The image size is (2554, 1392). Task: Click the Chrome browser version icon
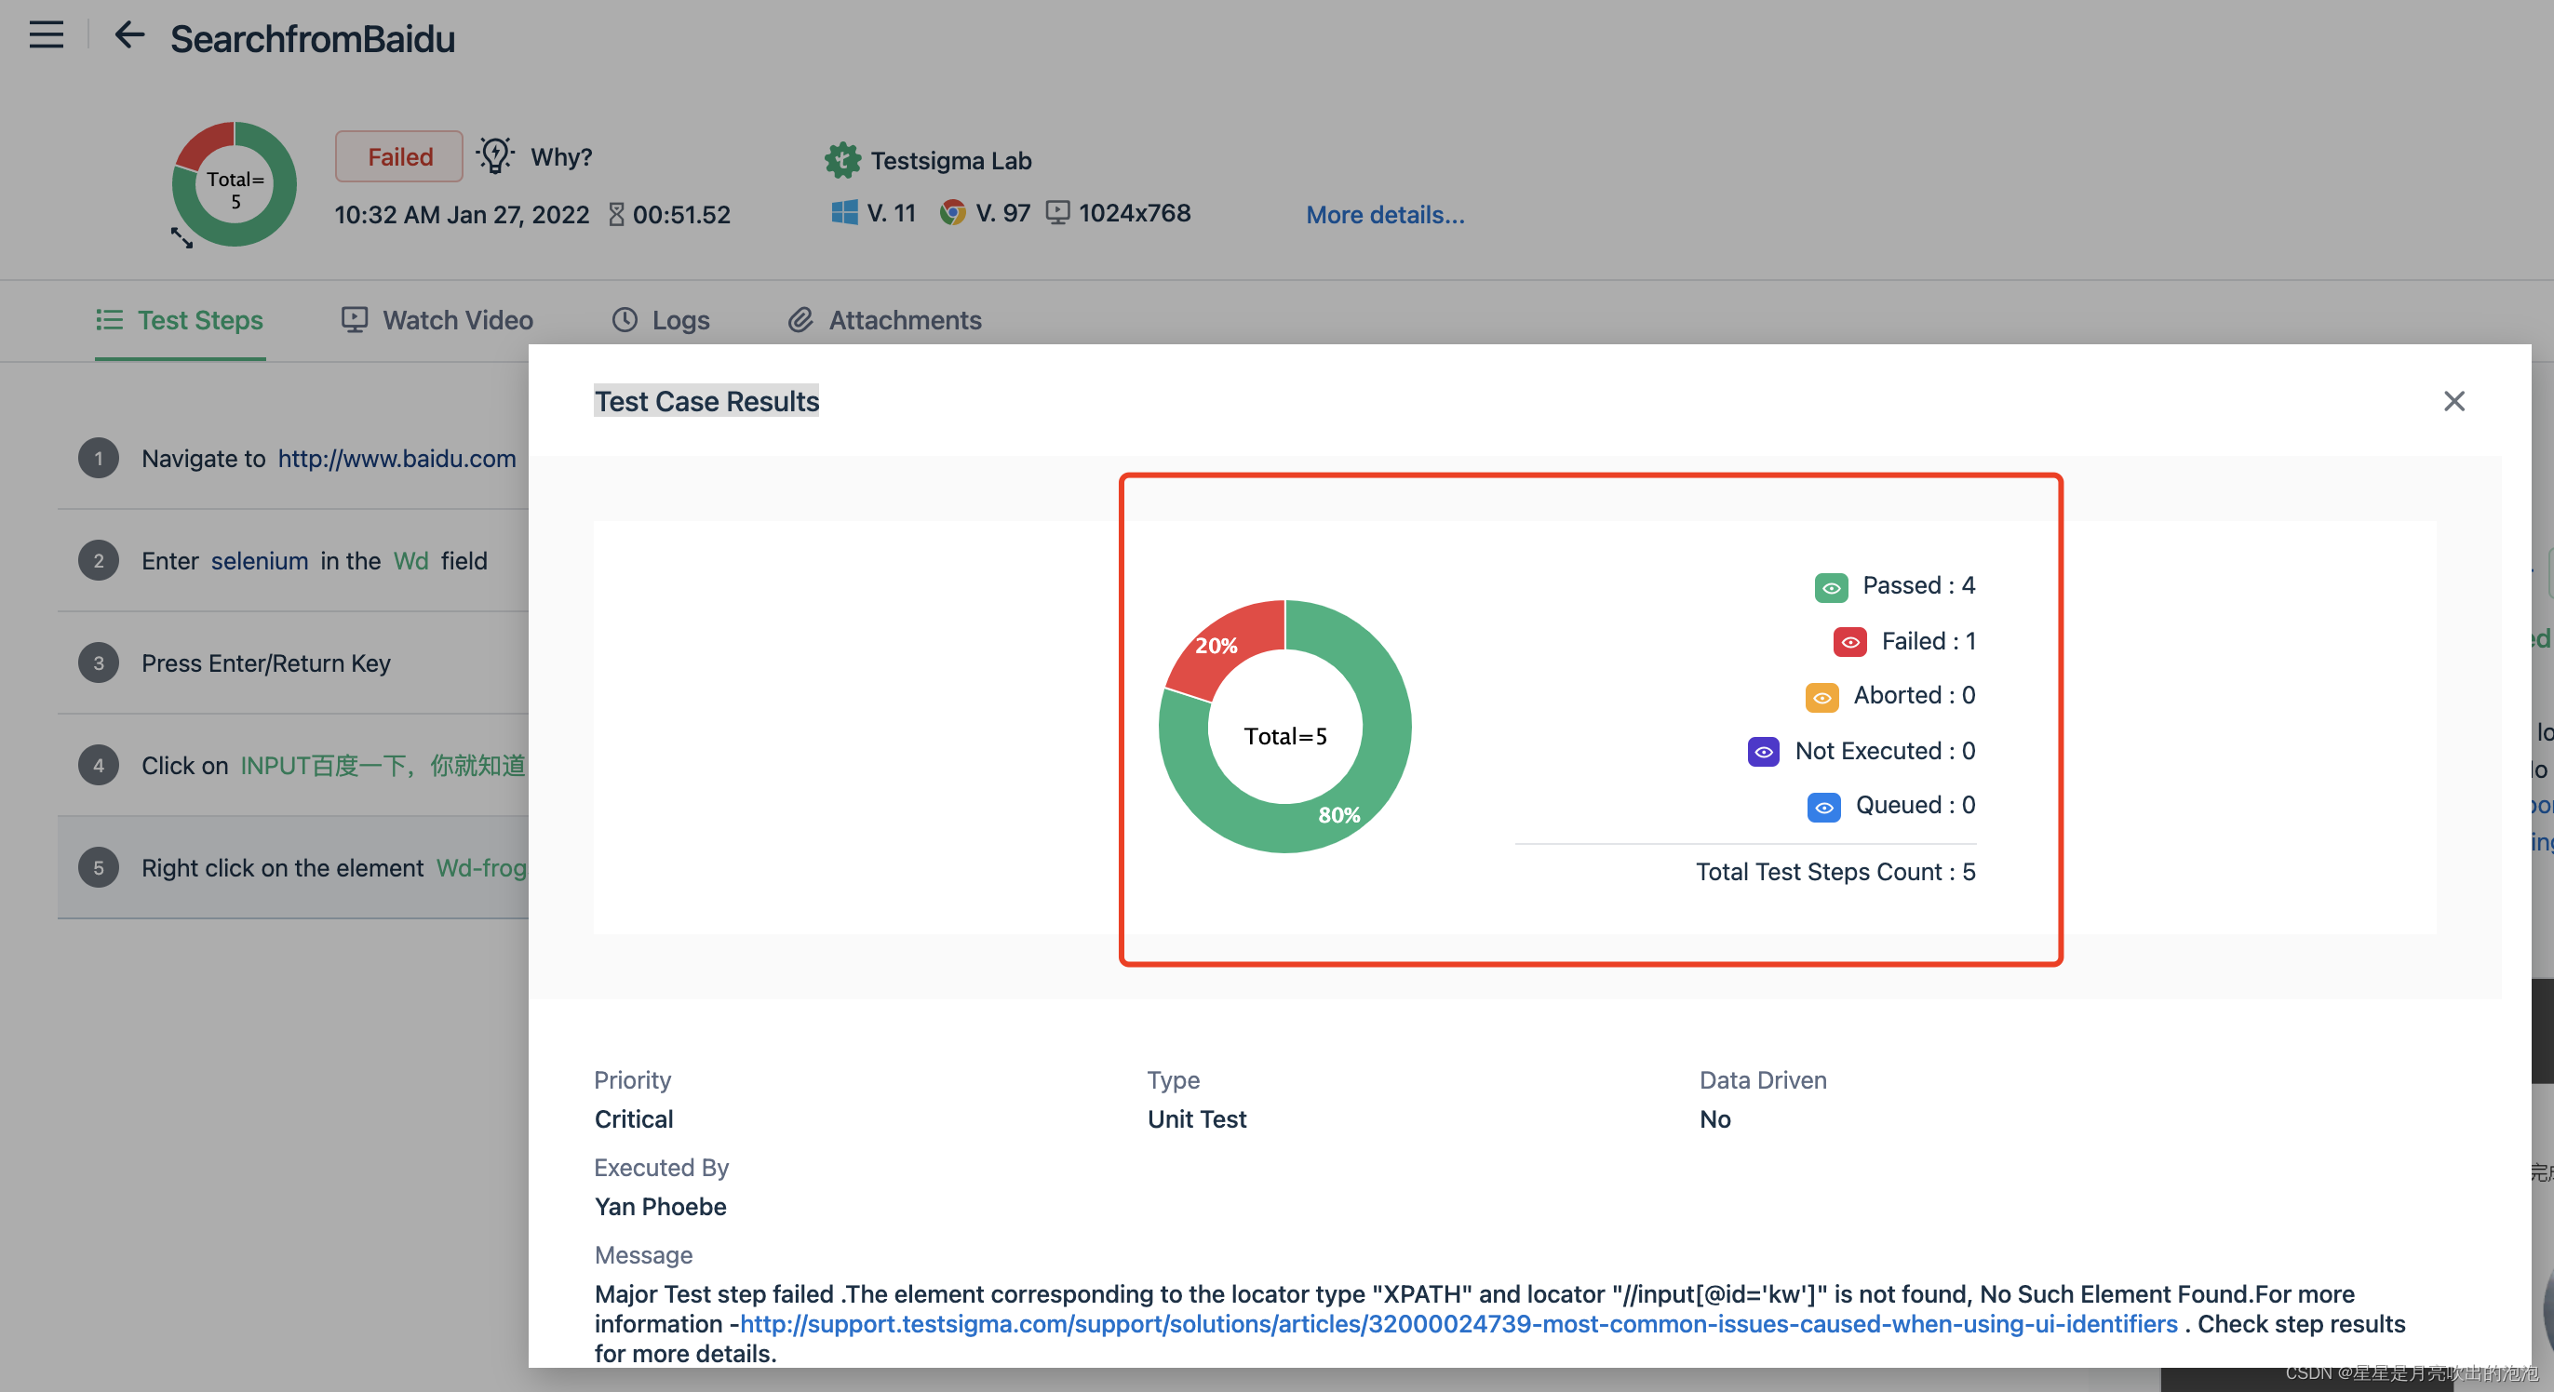[953, 212]
